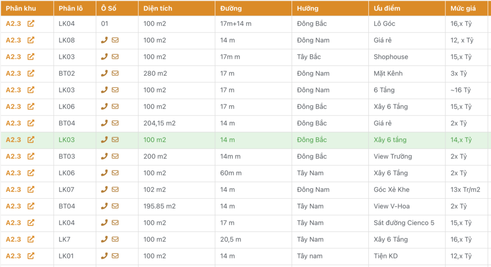Image resolution: width=491 pixels, height=267 pixels.
Task: Email about the BT04 204,15 m2 lot
Action: (115, 123)
